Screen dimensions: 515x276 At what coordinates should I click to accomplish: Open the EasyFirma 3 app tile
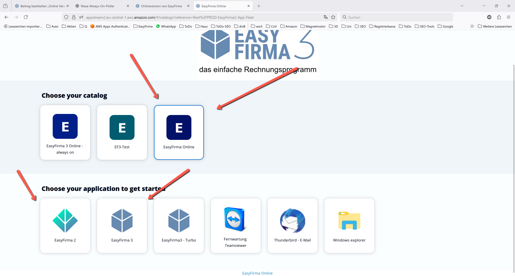click(x=122, y=225)
